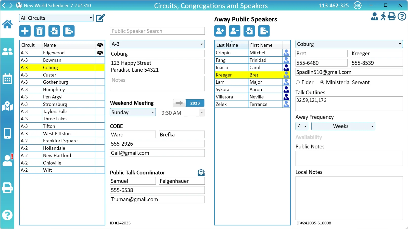Click the Public Speaker Search field

pos(157,31)
